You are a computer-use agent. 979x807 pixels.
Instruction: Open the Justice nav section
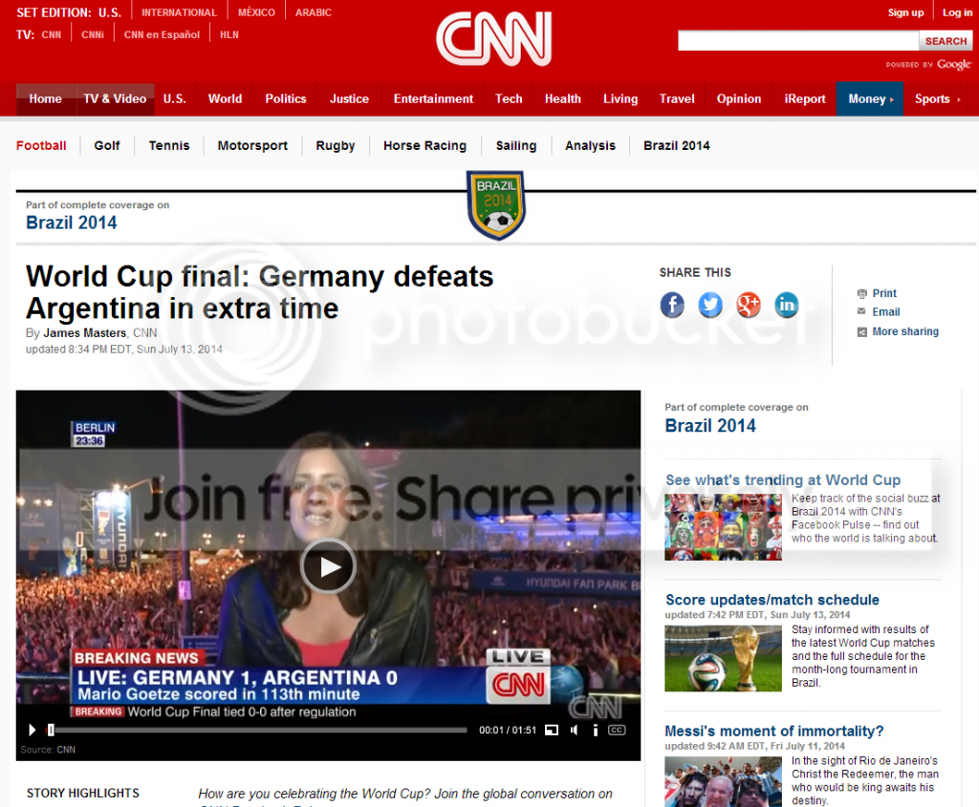(349, 98)
